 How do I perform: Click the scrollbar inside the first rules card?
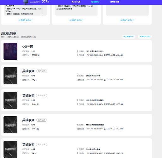pos(42,10)
